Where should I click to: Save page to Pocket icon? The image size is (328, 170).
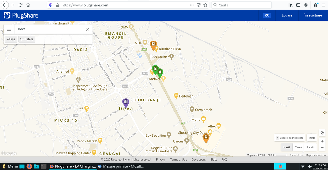199,5
